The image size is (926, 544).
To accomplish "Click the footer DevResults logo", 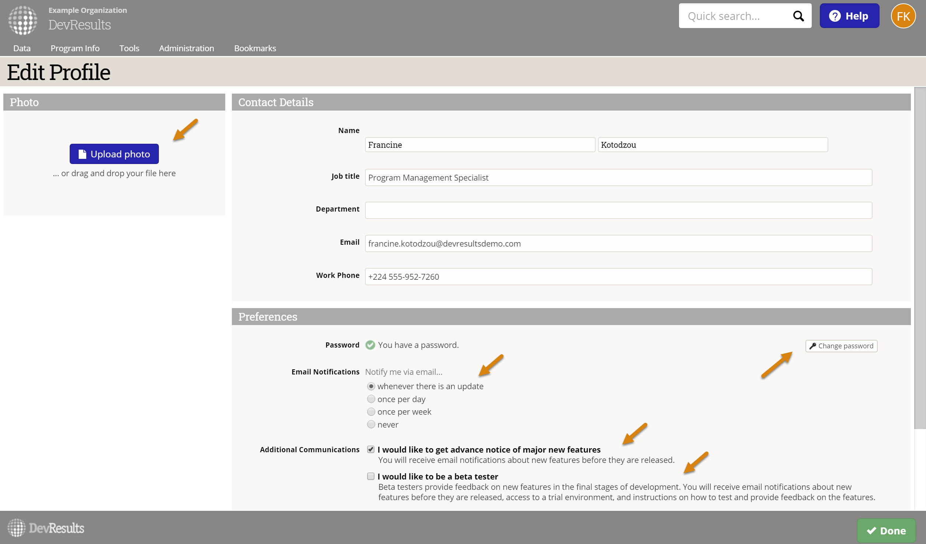I will [46, 528].
